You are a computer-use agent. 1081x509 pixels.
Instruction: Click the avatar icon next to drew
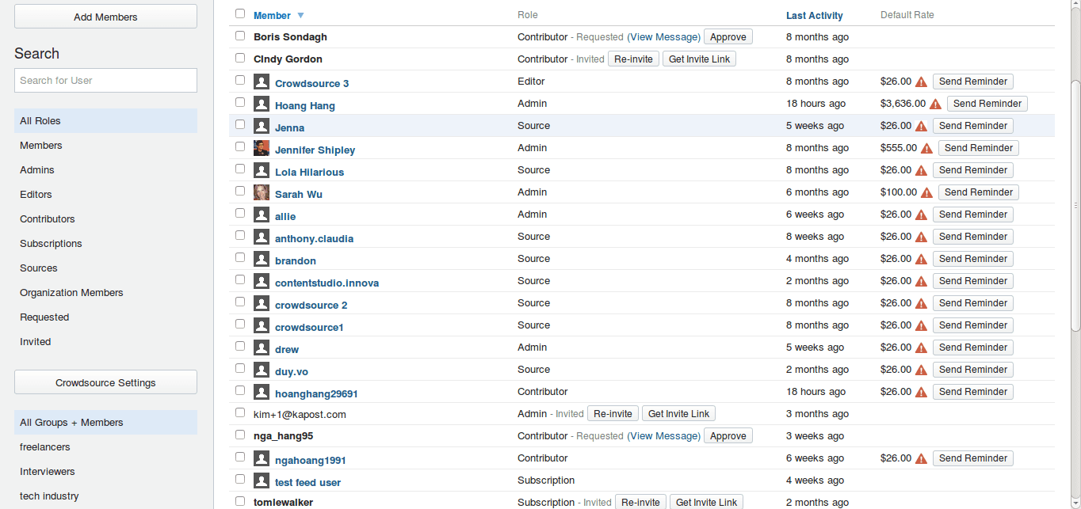click(262, 348)
